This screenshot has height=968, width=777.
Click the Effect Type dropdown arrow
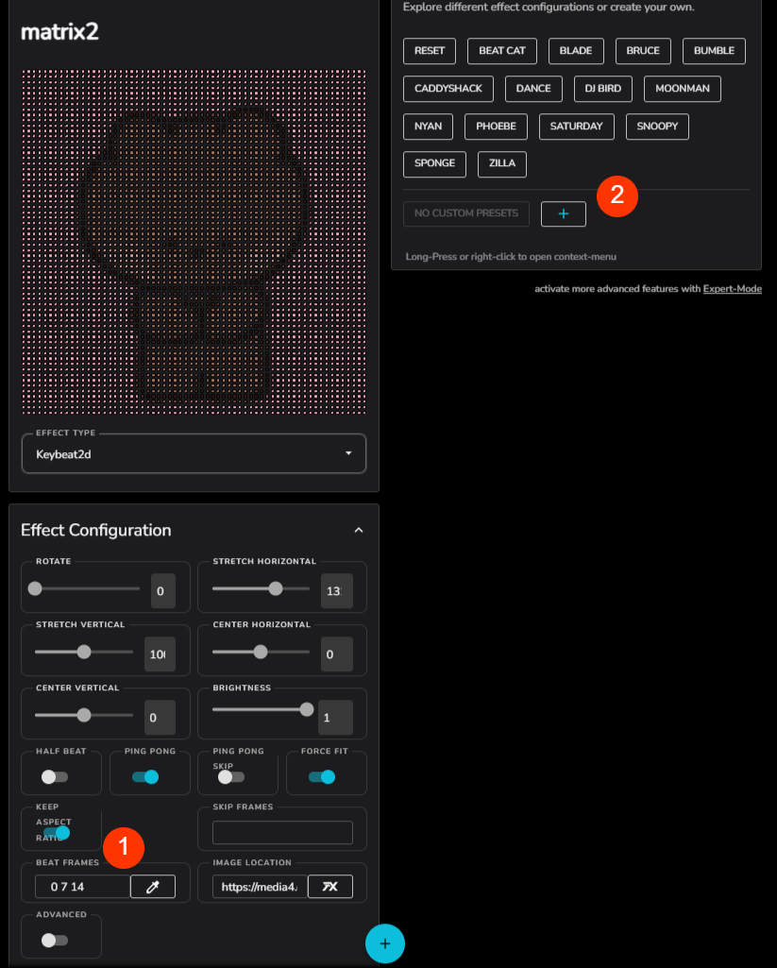coord(348,453)
